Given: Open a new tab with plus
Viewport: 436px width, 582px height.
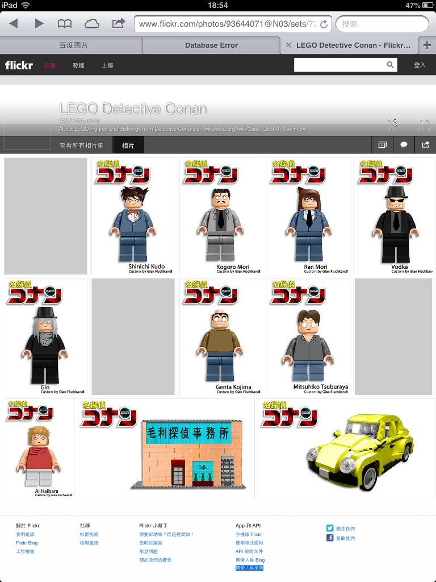Looking at the screenshot, I should coord(427,45).
